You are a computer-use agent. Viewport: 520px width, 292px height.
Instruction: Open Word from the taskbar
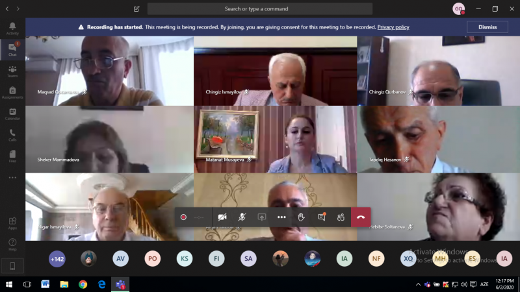pyautogui.click(x=45, y=284)
